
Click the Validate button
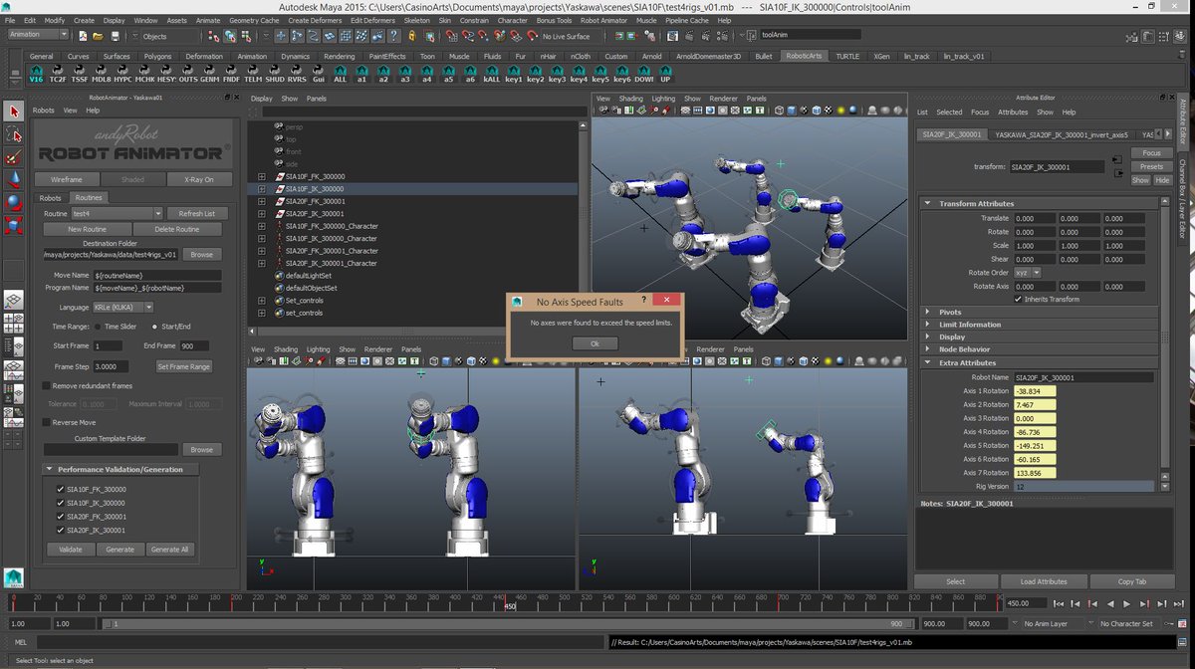pyautogui.click(x=70, y=550)
